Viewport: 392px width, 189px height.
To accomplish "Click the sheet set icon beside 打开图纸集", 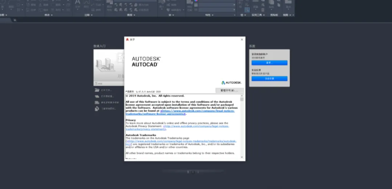I will [97, 96].
